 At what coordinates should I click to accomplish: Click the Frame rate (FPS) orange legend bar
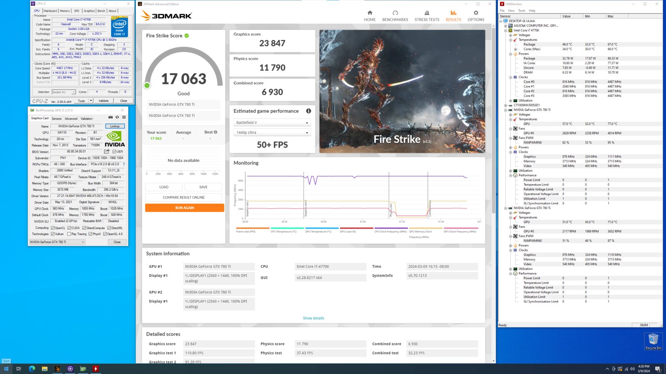253,228
